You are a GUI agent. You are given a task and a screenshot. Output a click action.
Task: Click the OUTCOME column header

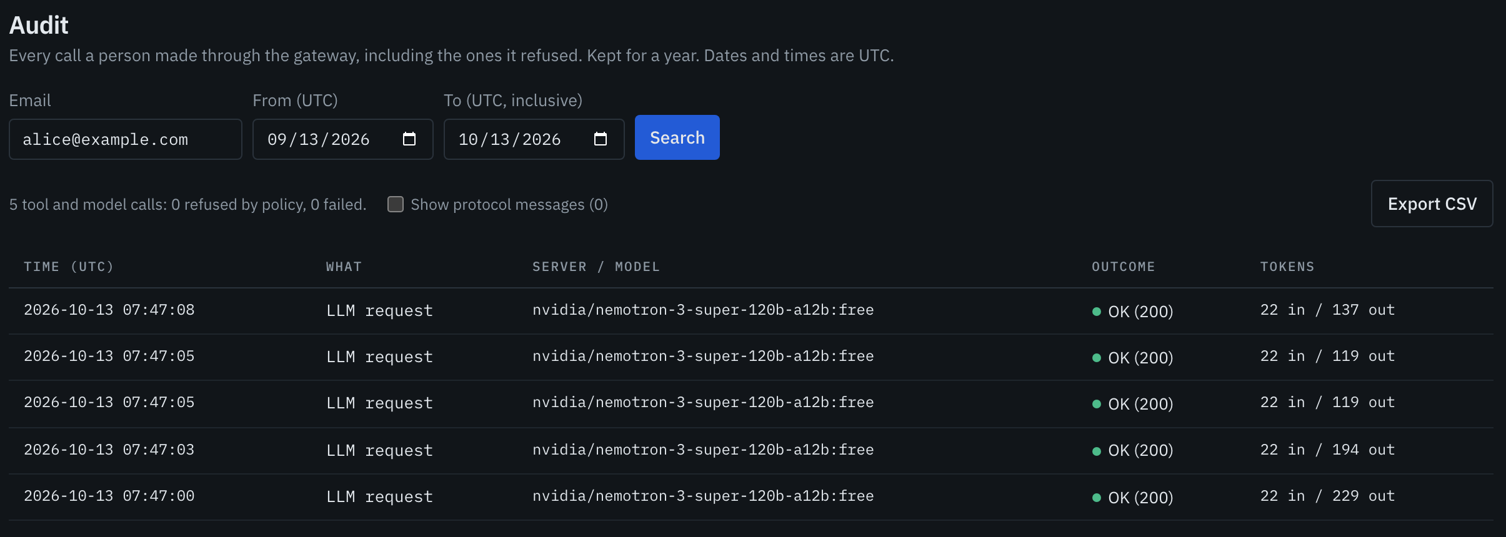click(x=1123, y=267)
